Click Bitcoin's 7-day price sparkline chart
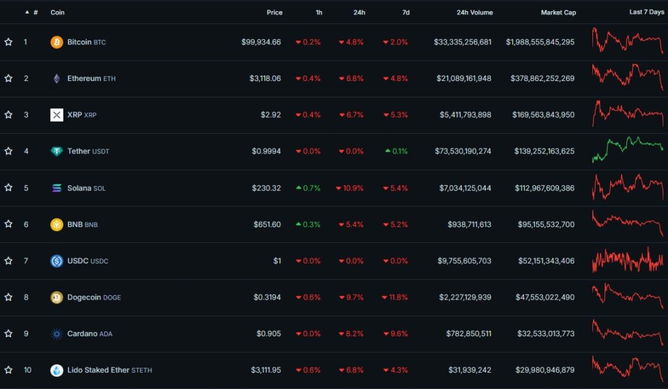The width and height of the screenshot is (668, 389). coord(626,41)
